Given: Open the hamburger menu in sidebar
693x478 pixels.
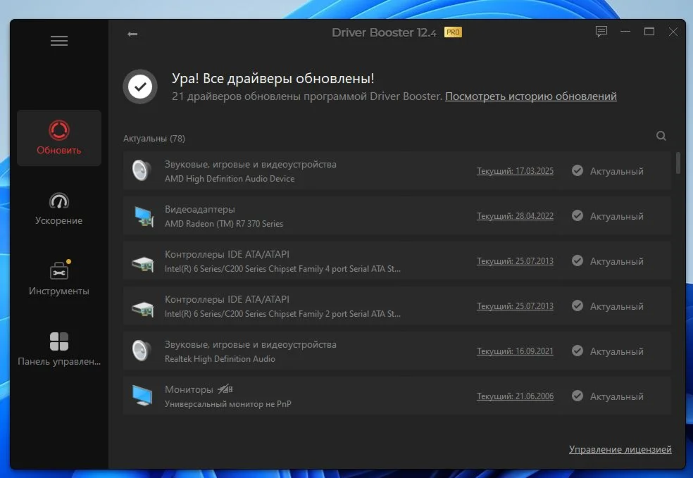Looking at the screenshot, I should (58, 41).
